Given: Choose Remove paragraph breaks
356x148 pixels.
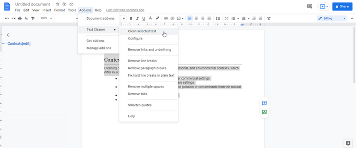Looking at the screenshot, I should pyautogui.click(x=148, y=68).
